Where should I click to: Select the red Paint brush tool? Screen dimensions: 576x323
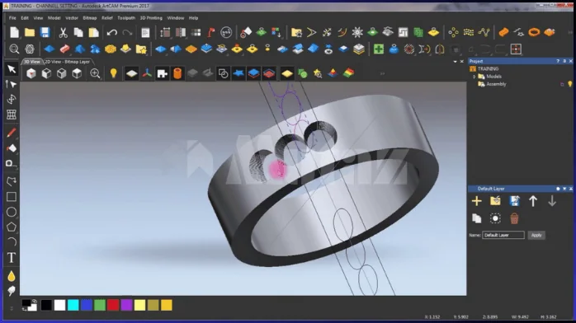tap(12, 133)
